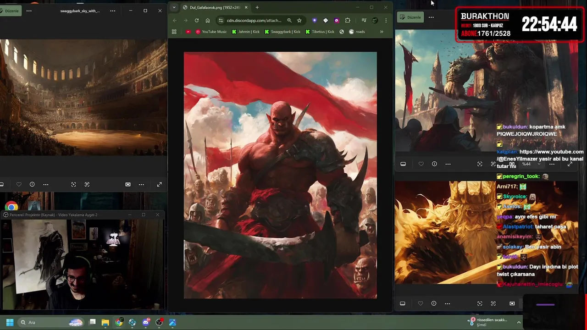Viewport: 587px width, 330px height.
Task: Open the Chrome desktop shortcut icon
Action: click(11, 206)
